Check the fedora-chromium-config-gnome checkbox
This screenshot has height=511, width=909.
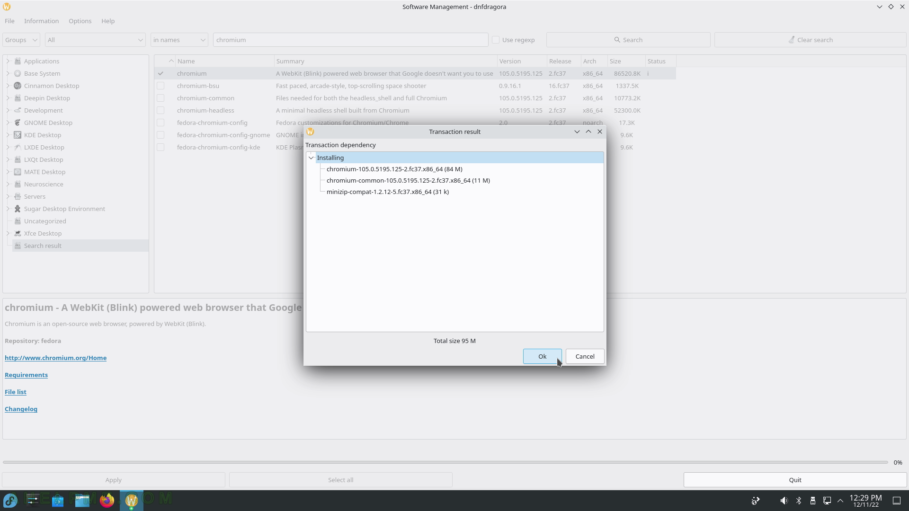click(x=160, y=135)
